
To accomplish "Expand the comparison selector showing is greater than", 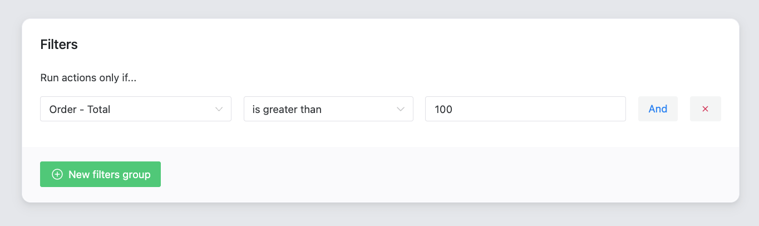I will pos(328,109).
